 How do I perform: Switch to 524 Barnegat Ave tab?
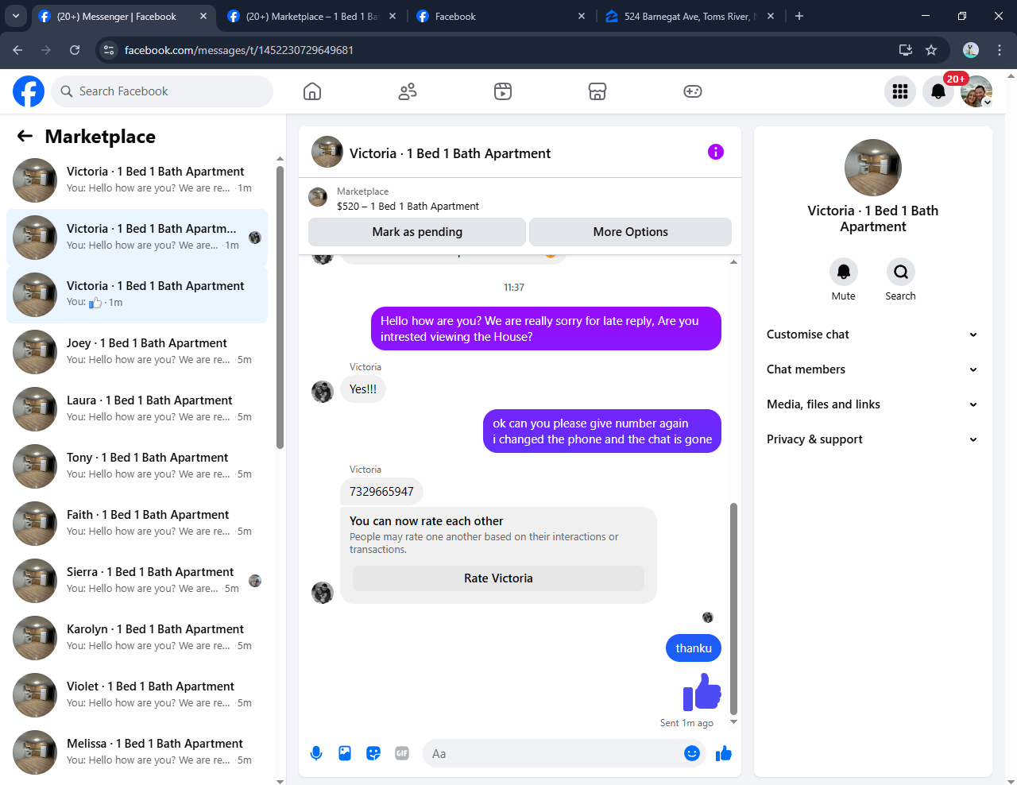click(x=690, y=16)
